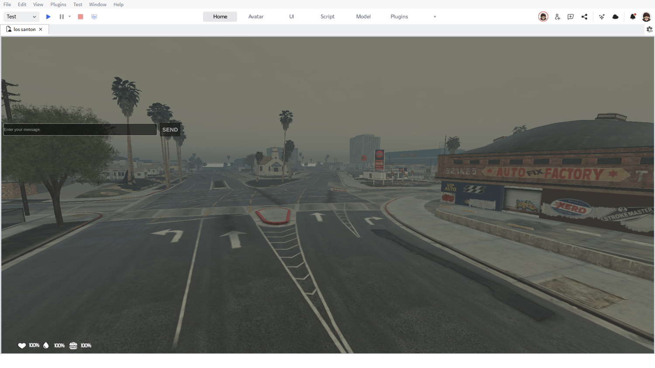Stop the test with the red square

click(x=80, y=17)
